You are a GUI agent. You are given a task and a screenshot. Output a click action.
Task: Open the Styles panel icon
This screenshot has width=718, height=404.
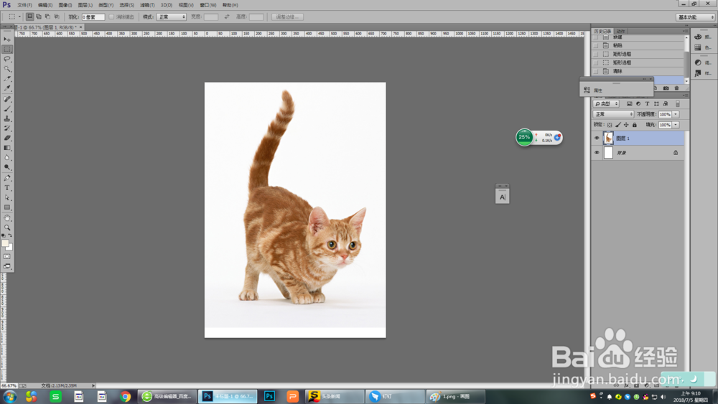(x=698, y=72)
